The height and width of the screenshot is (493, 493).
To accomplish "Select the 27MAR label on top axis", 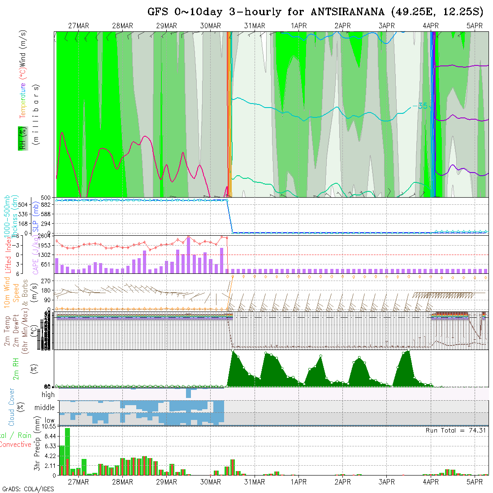I will point(78,26).
